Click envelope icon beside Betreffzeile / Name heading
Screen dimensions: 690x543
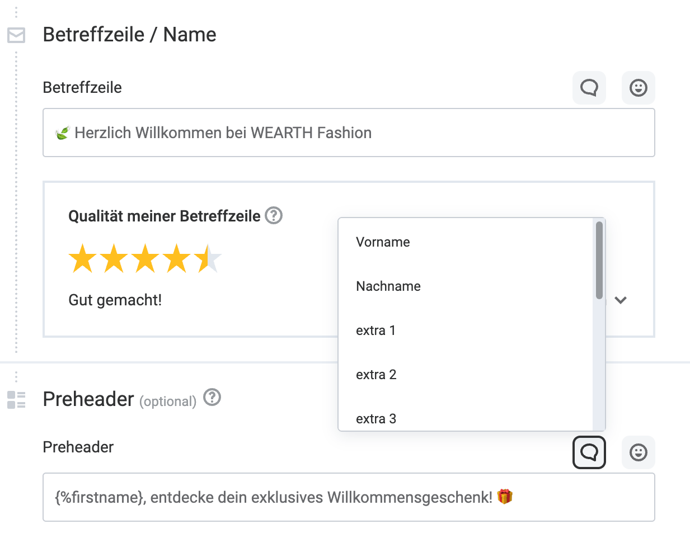click(x=16, y=35)
